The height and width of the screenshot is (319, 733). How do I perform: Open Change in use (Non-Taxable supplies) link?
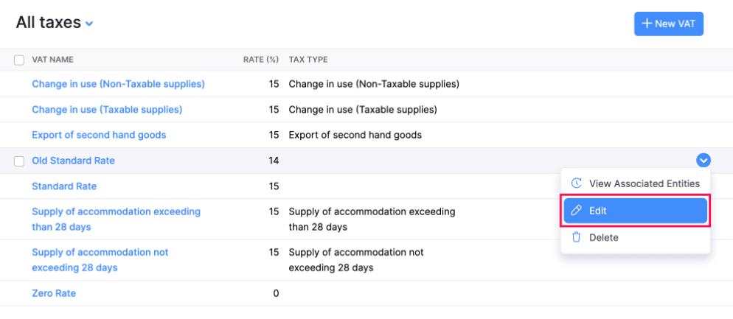[x=118, y=84]
